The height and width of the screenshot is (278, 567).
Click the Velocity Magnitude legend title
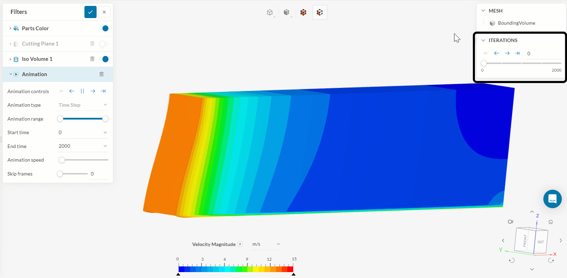(x=214, y=244)
